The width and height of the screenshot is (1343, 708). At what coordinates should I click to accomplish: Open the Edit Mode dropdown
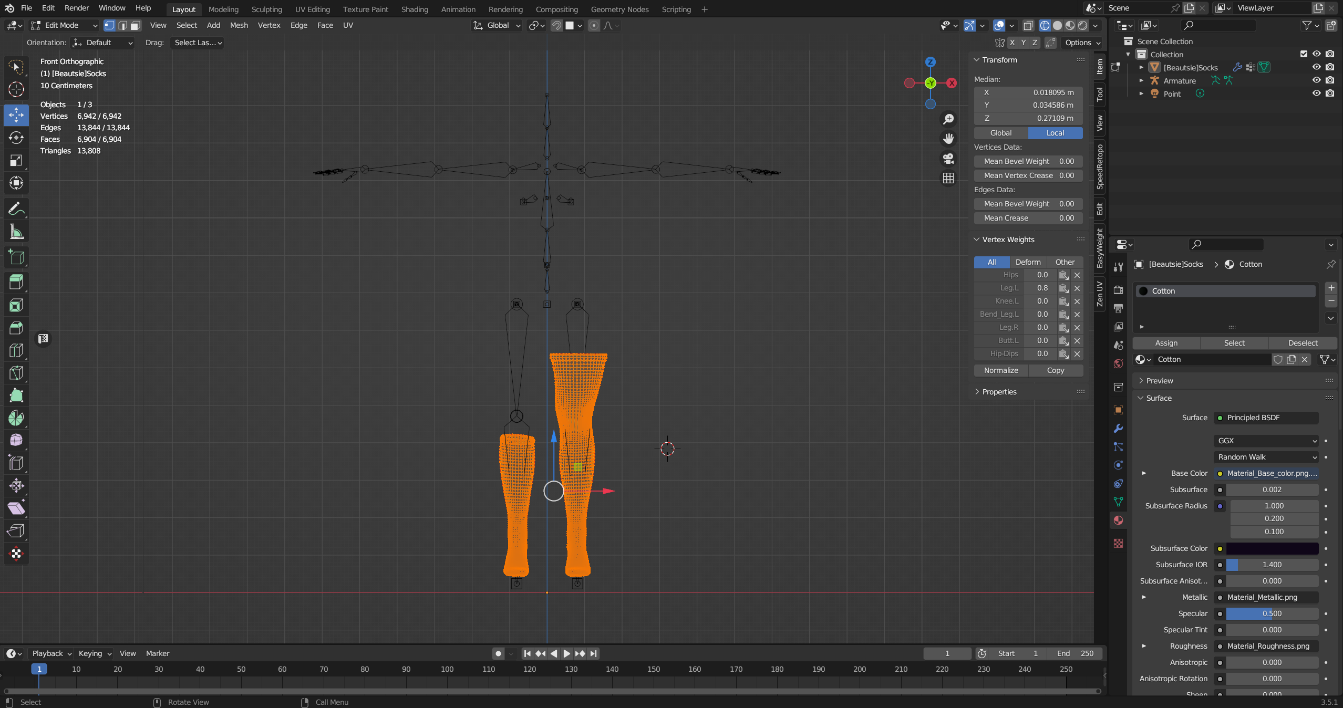pos(65,25)
